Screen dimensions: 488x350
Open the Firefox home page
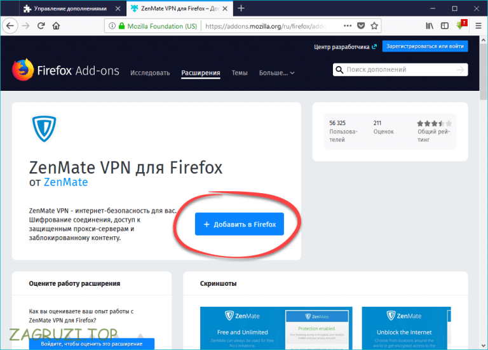56,26
